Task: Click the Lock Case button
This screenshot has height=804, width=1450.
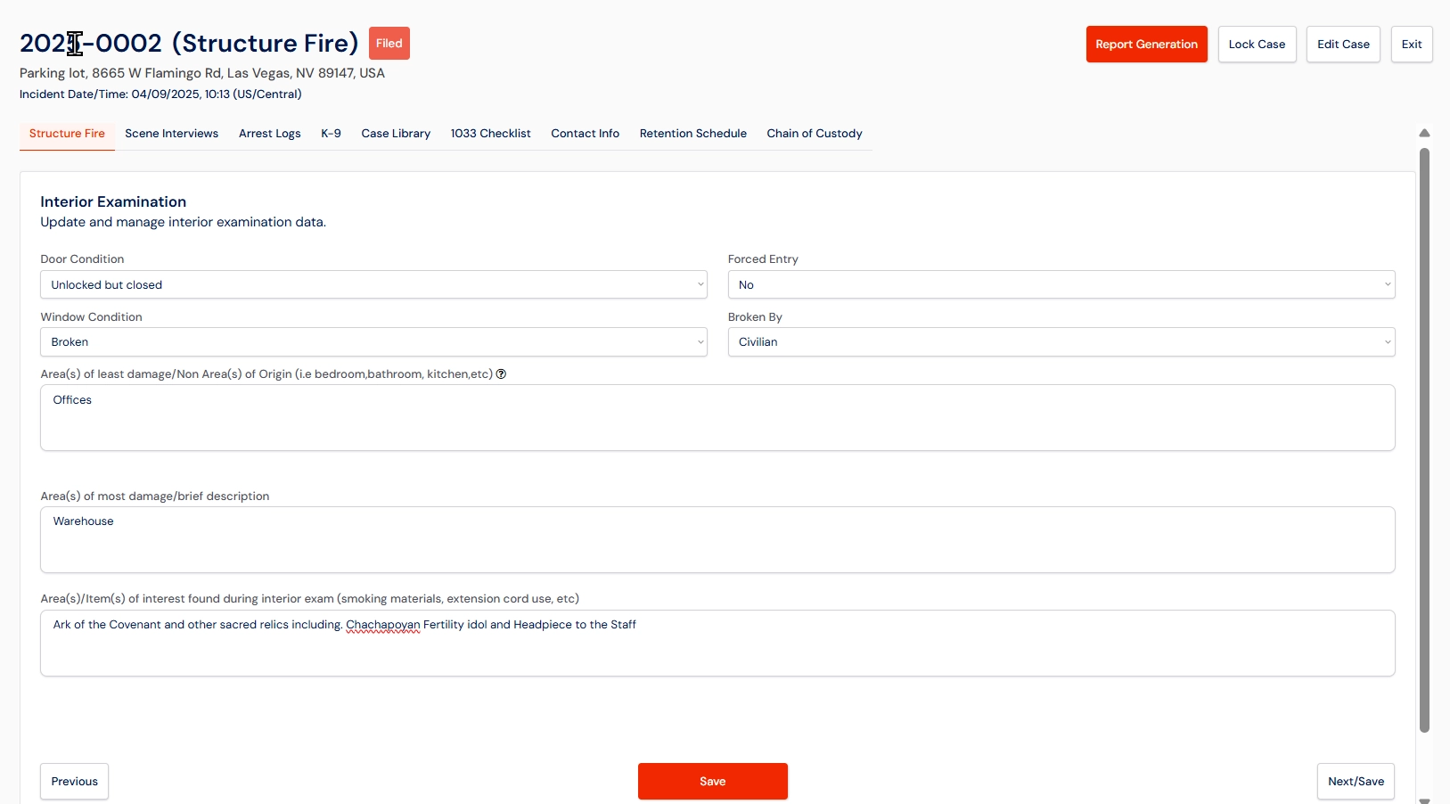Action: point(1257,44)
